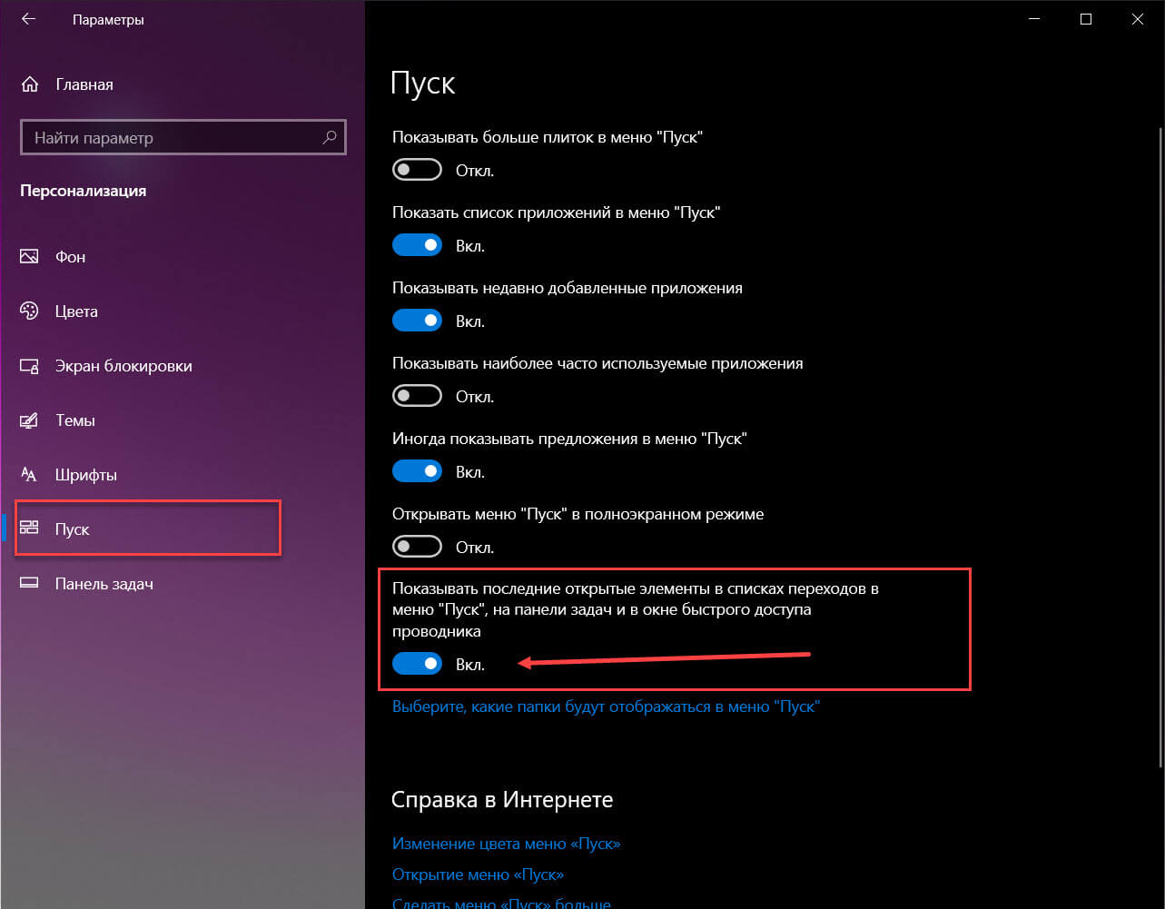Click the "Параметры" window title
The height and width of the screenshot is (909, 1165).
(x=108, y=19)
